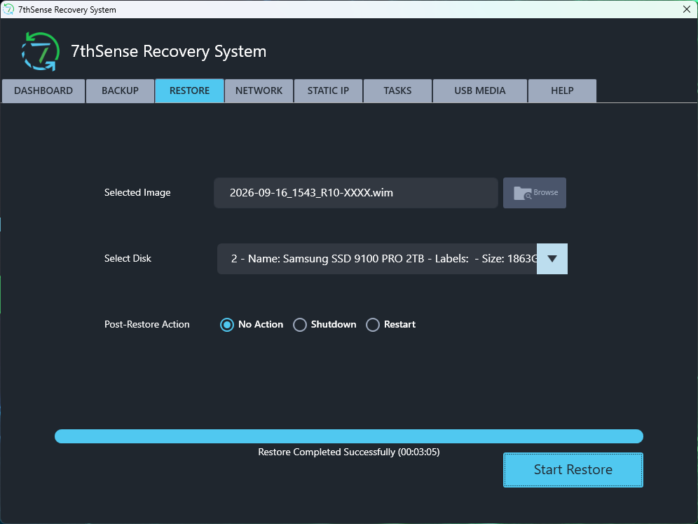Select Restart as post-restore action

tap(391, 325)
